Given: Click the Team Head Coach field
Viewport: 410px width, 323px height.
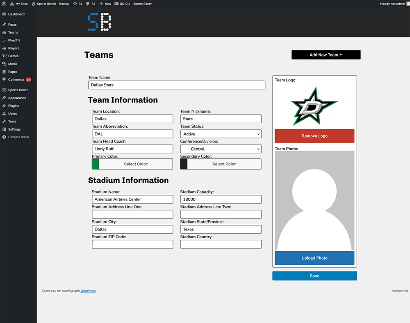Looking at the screenshot, I should (x=132, y=149).
